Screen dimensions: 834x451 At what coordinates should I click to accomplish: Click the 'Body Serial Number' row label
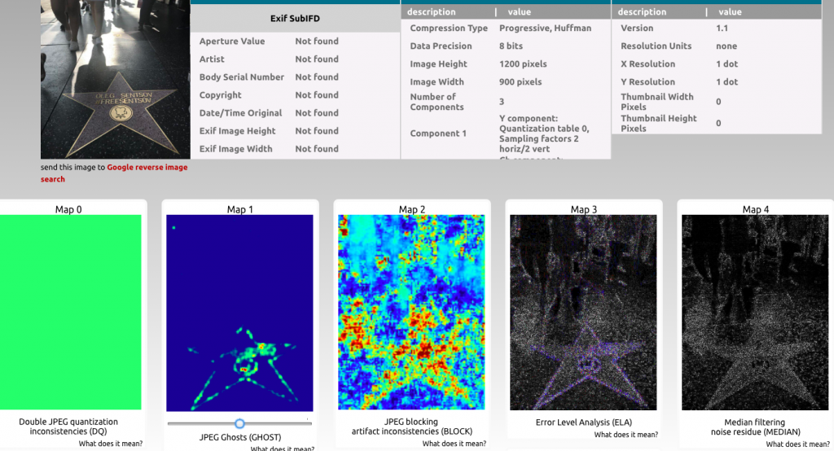[241, 77]
